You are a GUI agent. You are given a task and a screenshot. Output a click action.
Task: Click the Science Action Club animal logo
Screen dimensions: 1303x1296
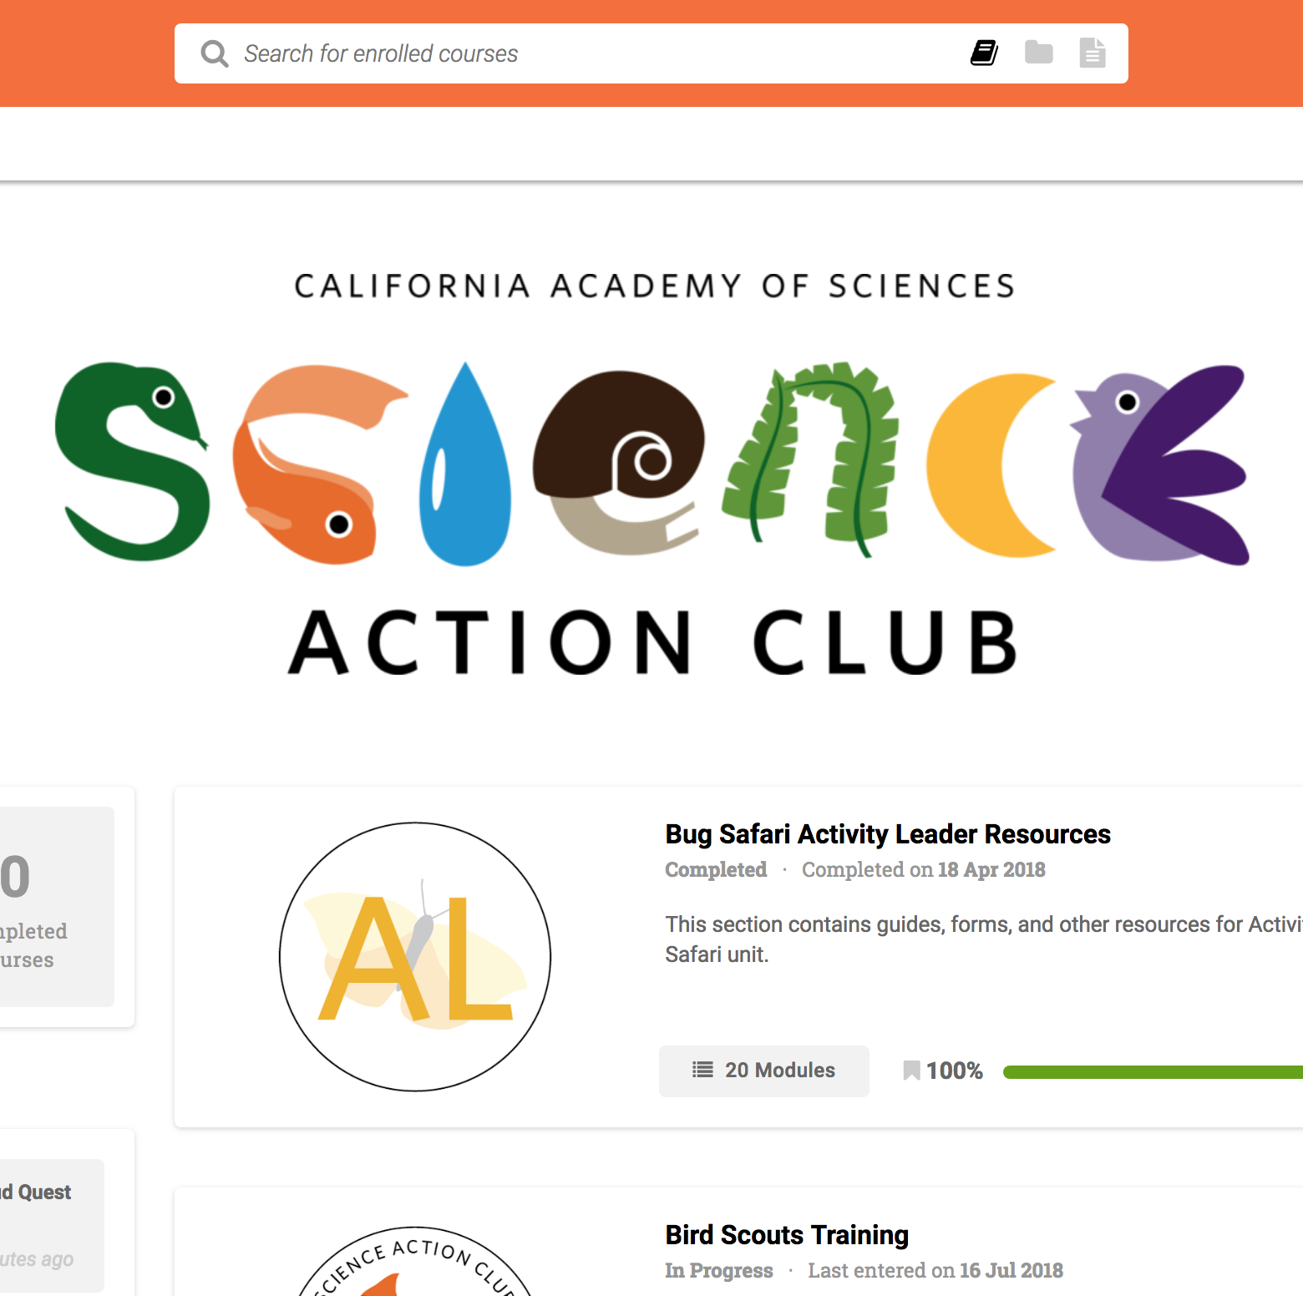point(652,464)
